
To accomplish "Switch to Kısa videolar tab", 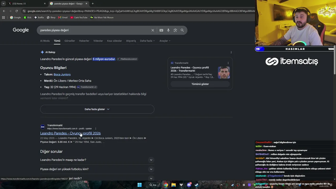I will coord(114,41).
